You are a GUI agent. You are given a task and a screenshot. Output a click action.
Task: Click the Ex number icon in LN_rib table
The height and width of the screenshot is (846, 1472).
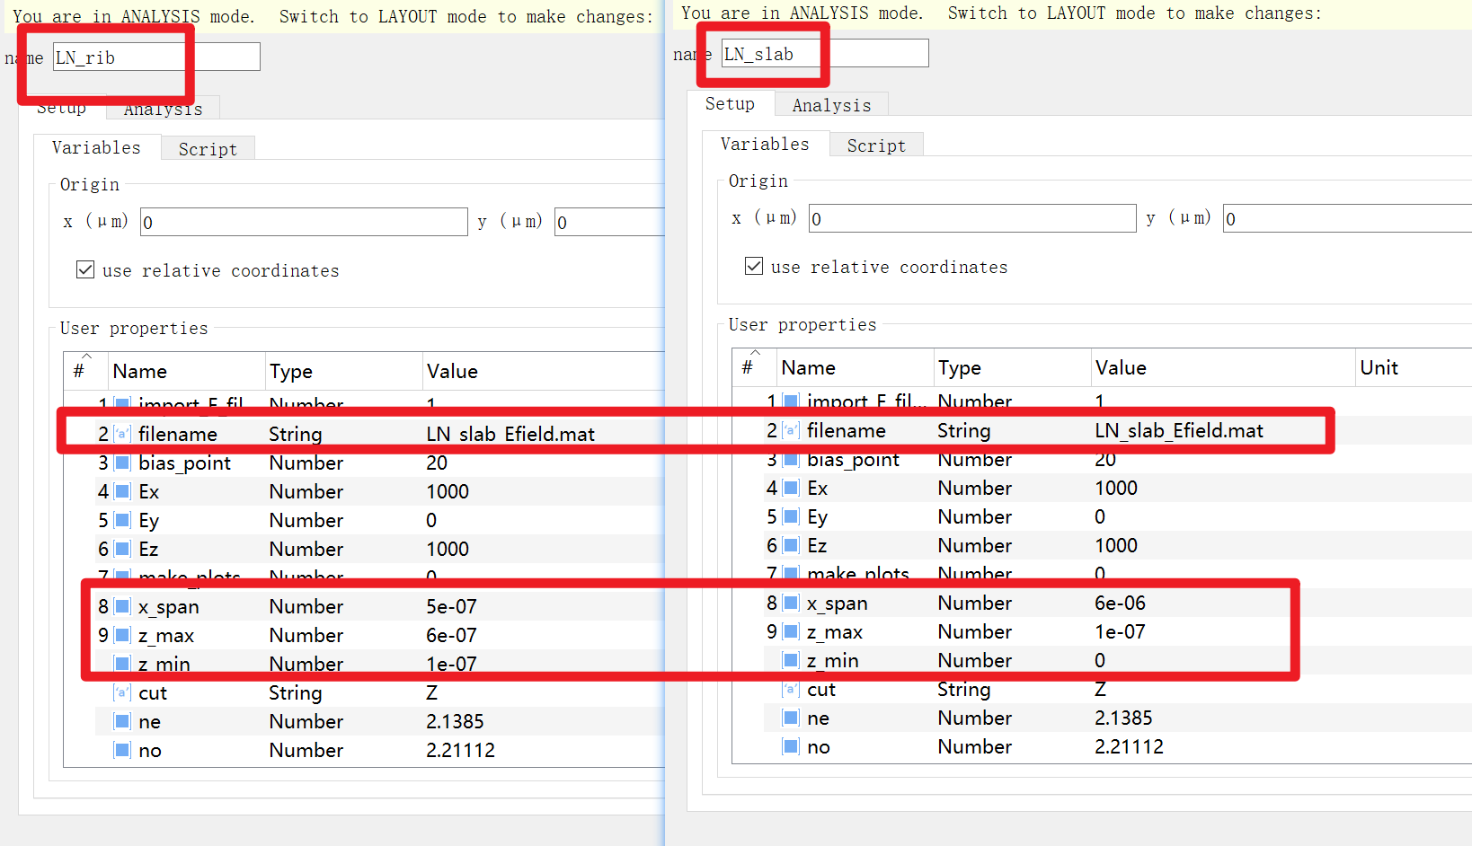122,491
